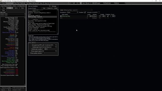Click the Withering Step gem name field
Image resolution: width=162 pixels, height=91 pixels.
74,16
